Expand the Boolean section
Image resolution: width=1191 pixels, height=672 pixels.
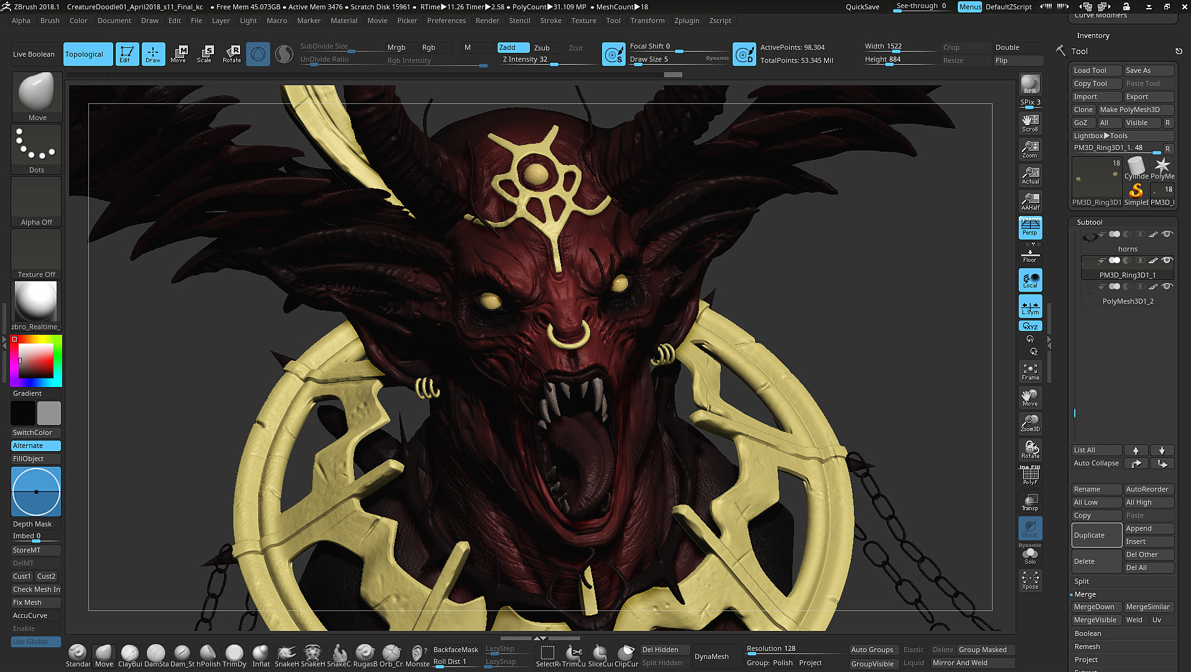[x=1088, y=633]
